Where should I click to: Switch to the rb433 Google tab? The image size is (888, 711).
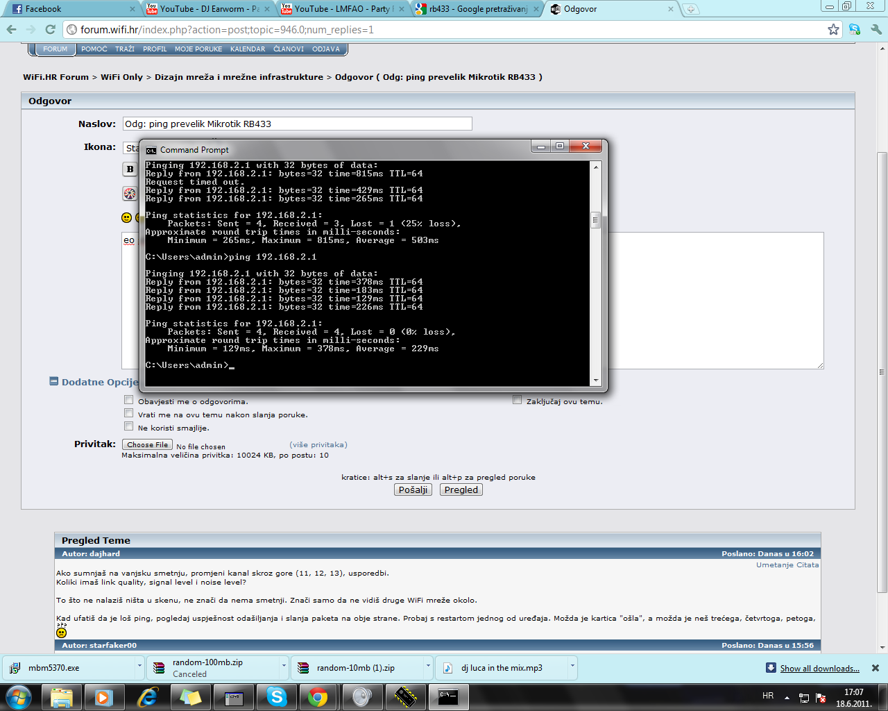476,9
